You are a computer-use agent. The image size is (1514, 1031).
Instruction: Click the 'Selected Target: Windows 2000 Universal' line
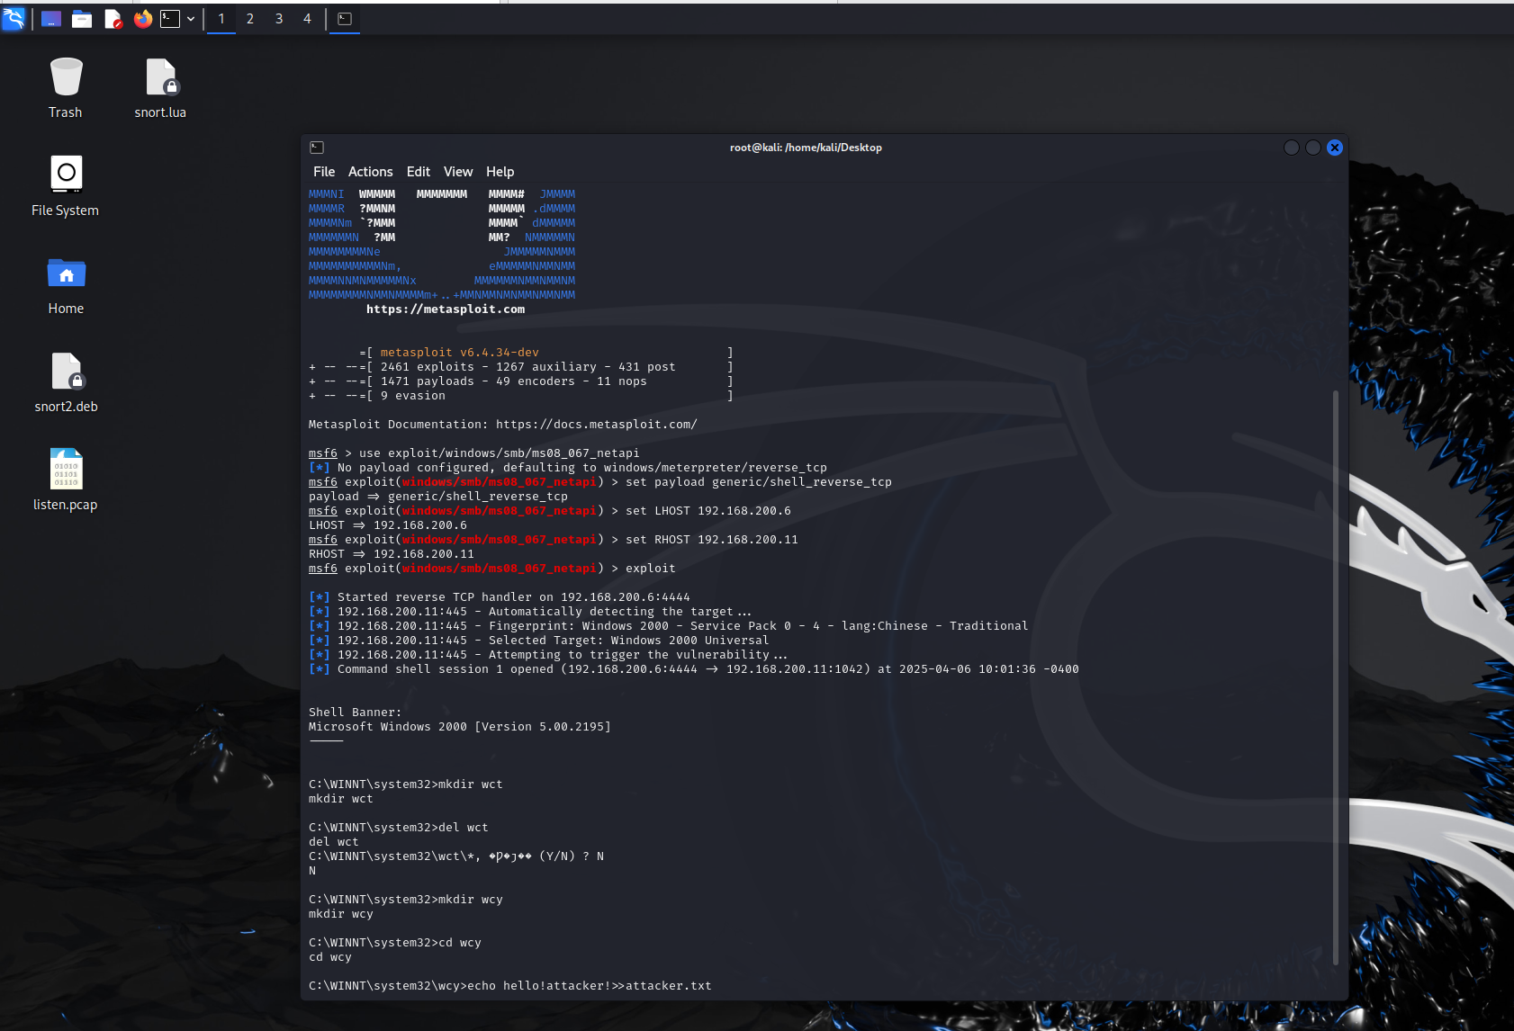(539, 641)
